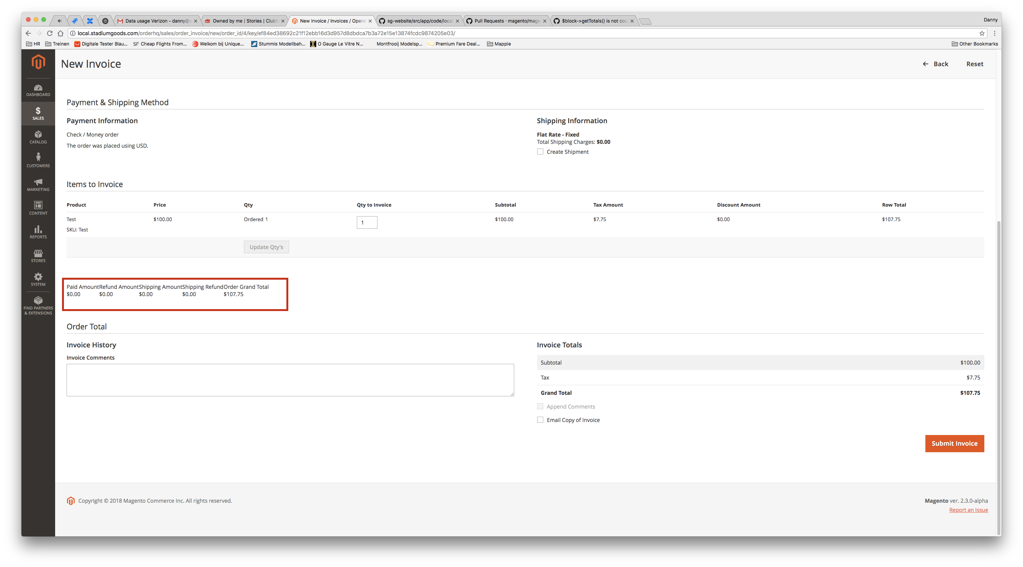Bookmark page with star icon
Image resolution: width=1023 pixels, height=567 pixels.
982,33
